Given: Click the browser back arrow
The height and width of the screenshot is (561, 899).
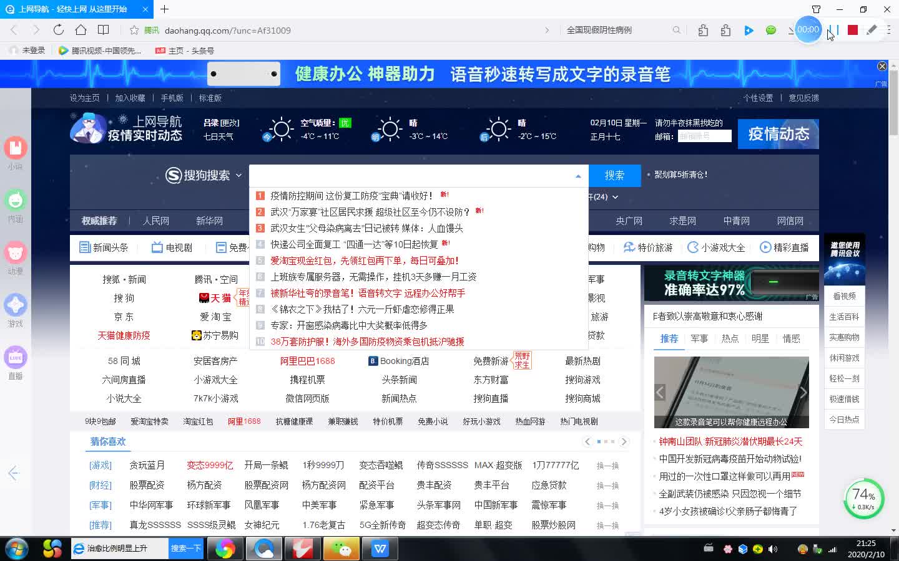Looking at the screenshot, I should coord(14,30).
